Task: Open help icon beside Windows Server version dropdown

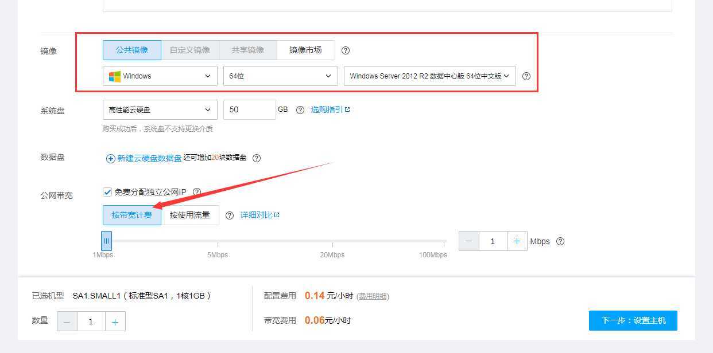Action: click(526, 76)
